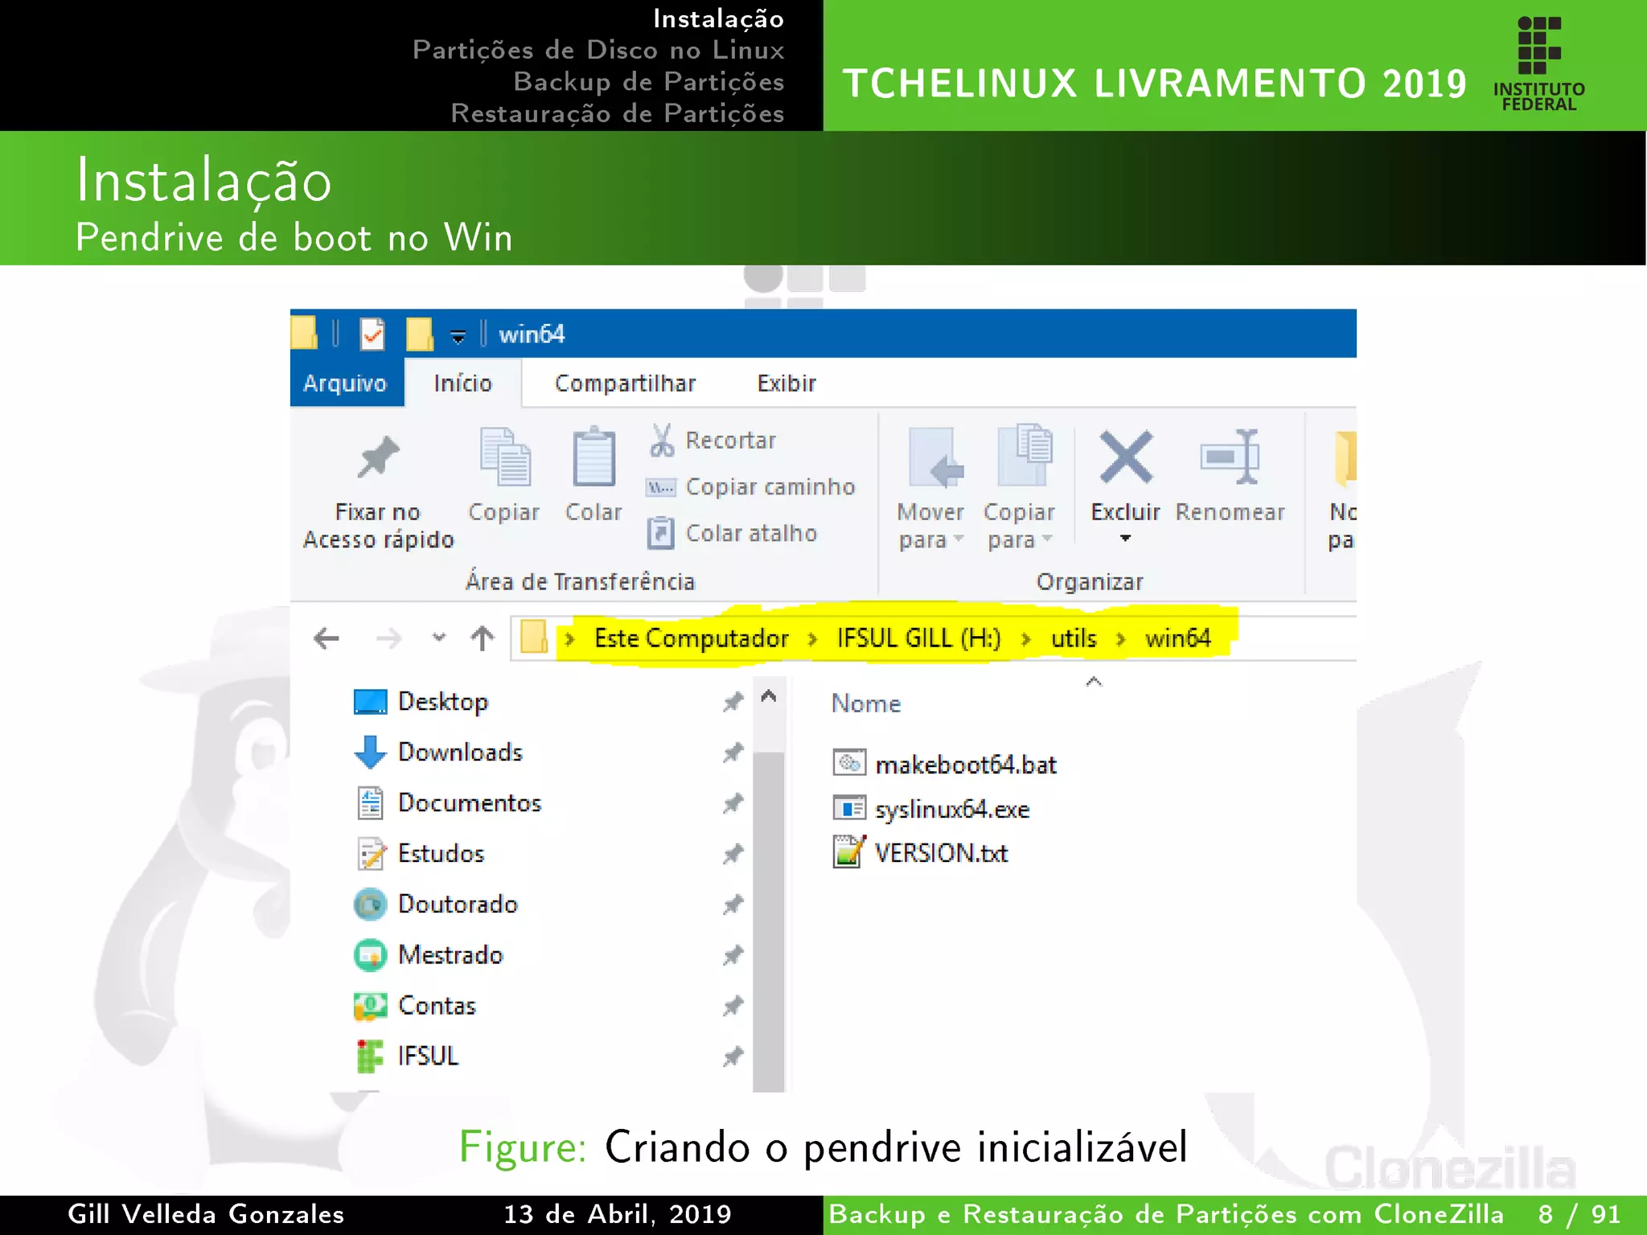The image size is (1647, 1235).
Task: Unpin Doutorado using its pin icon
Action: (733, 905)
